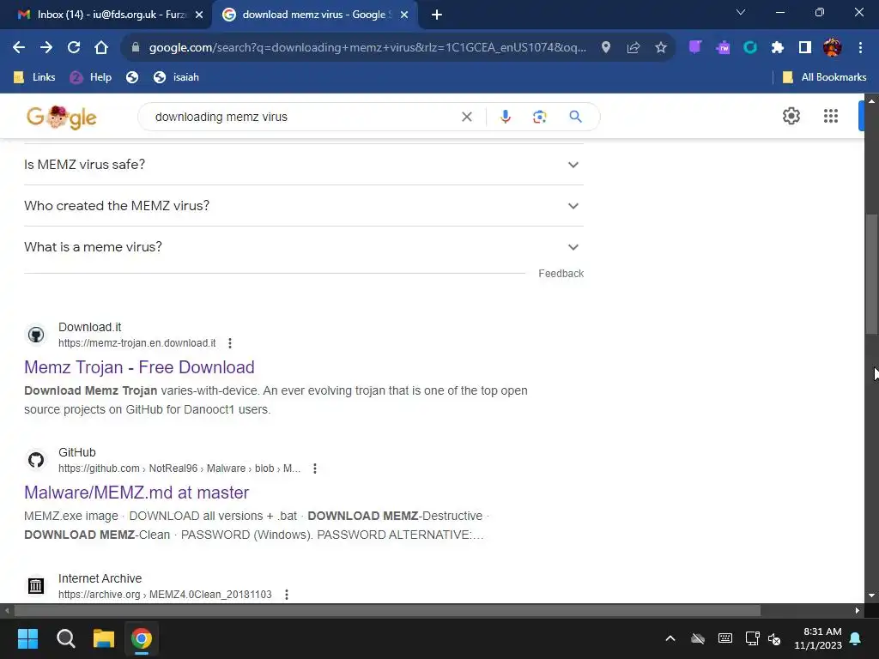
Task: Click the memz-trojan.en.download.it URL
Action: point(136,343)
